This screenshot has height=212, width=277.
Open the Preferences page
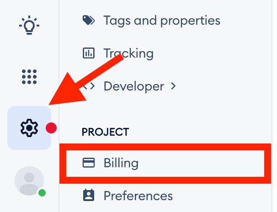[x=138, y=196]
